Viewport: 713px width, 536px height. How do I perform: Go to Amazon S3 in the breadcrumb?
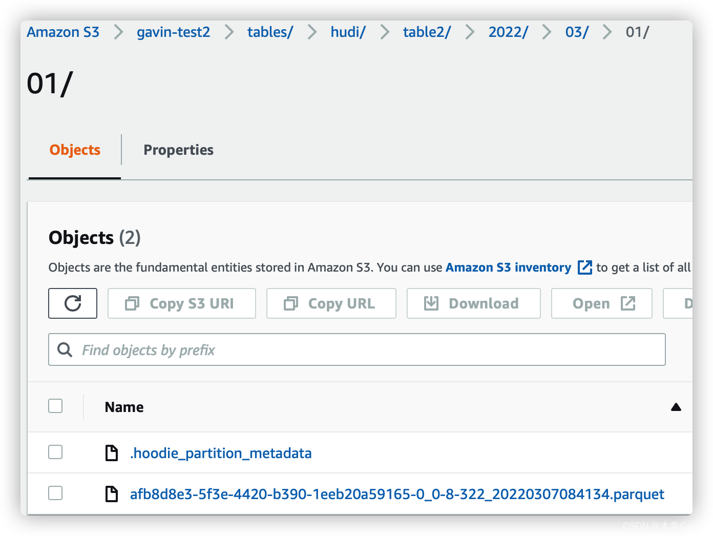(63, 32)
